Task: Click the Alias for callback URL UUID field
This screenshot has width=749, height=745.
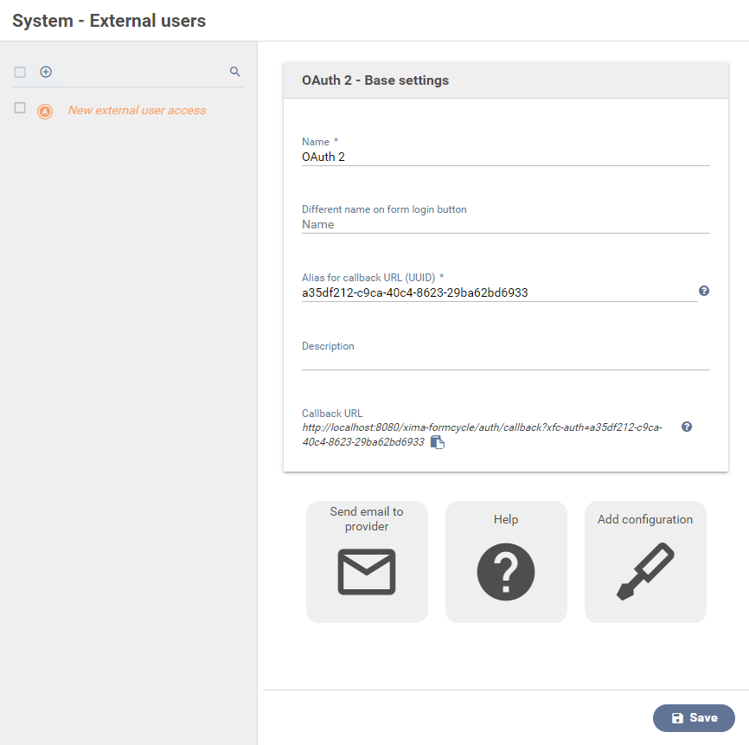Action: (x=499, y=292)
